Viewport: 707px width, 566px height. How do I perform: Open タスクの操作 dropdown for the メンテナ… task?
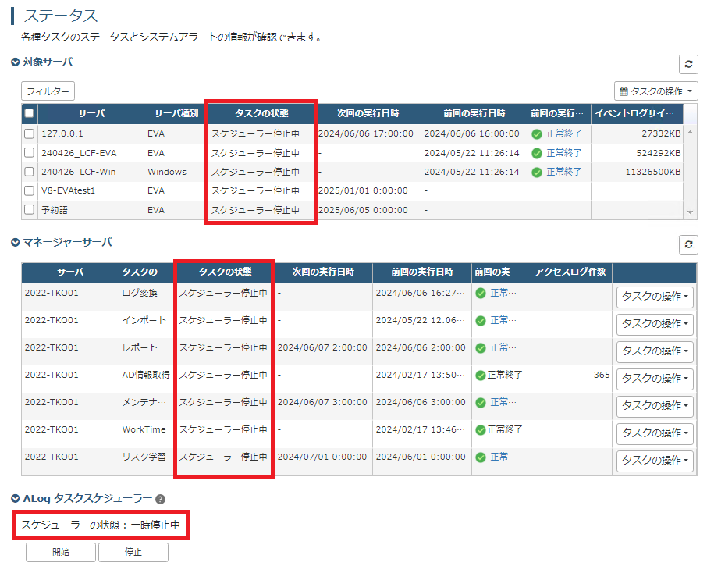(655, 406)
